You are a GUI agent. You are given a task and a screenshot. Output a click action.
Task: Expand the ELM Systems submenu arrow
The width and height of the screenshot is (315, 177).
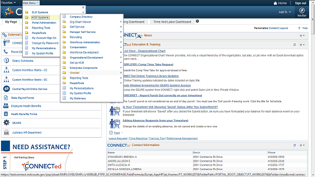(x=83, y=12)
